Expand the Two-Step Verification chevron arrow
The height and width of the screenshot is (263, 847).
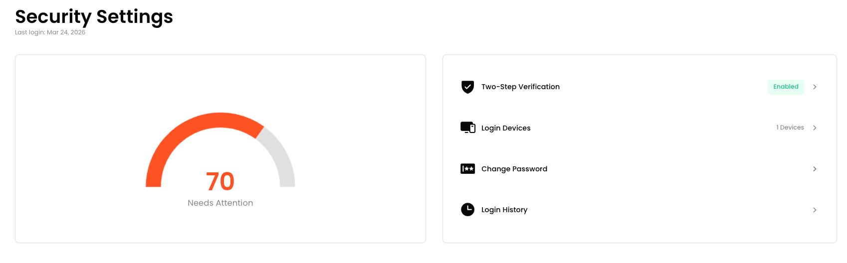coord(815,87)
